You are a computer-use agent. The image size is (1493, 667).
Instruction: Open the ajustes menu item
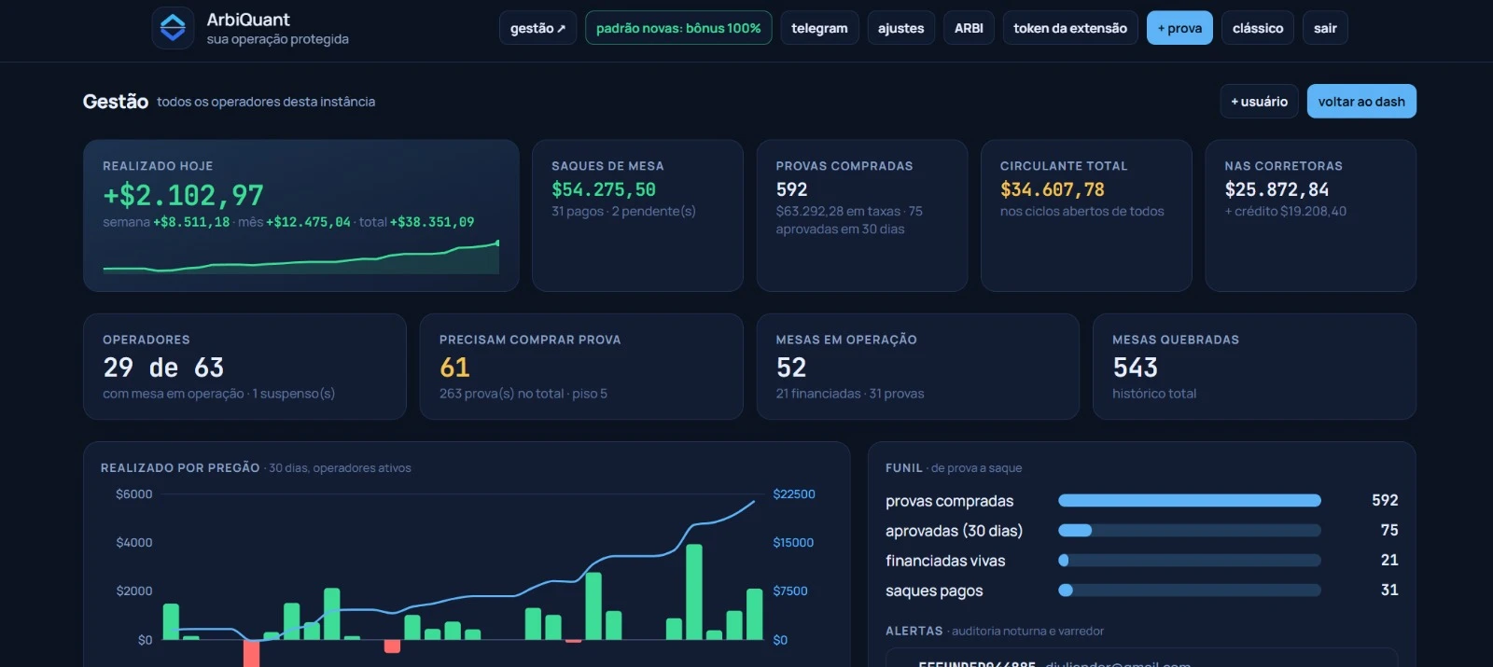900,28
